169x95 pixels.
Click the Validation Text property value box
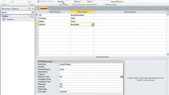[x=91, y=82]
